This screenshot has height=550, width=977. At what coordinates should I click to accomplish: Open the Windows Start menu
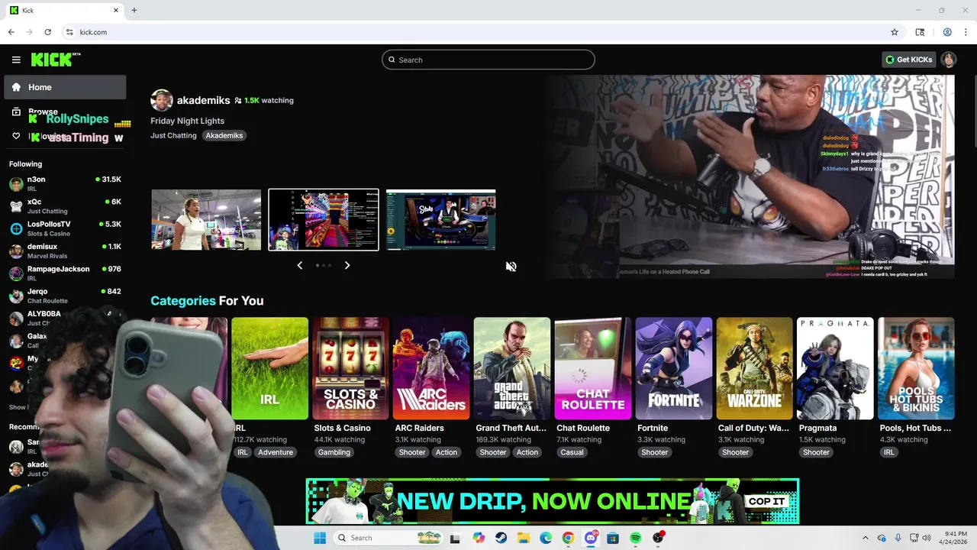pyautogui.click(x=320, y=538)
